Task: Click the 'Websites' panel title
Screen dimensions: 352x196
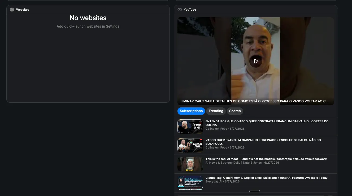Action: point(23,10)
